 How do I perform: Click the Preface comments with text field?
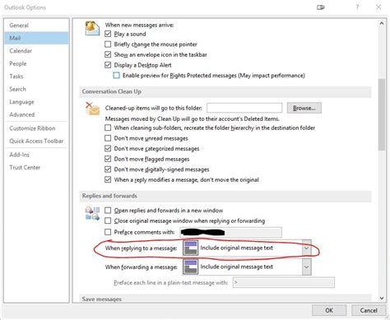point(230,232)
